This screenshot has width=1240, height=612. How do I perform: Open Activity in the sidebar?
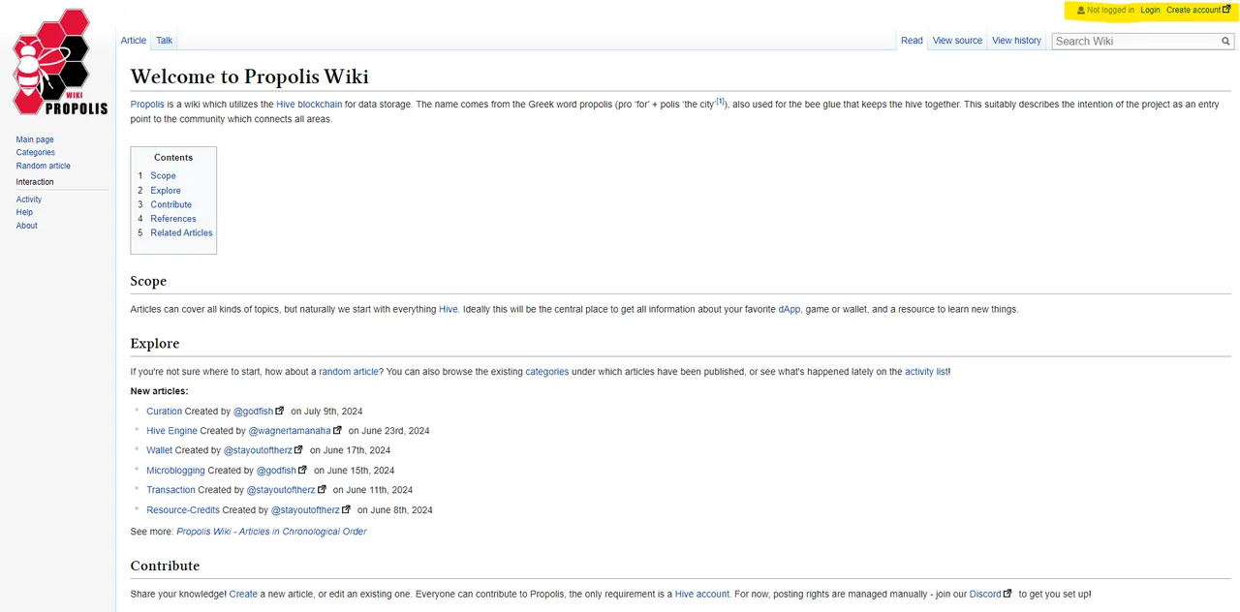point(29,199)
